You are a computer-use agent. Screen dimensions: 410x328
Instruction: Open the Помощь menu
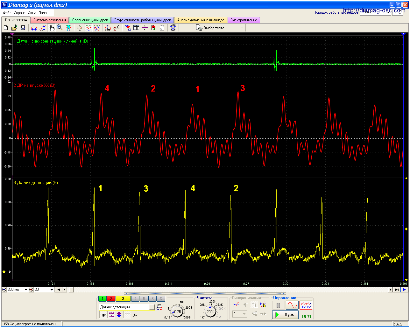(45, 13)
